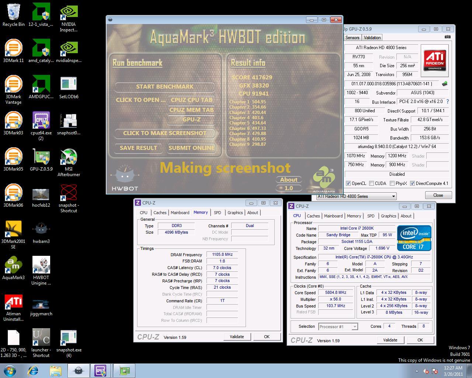Click the GPU-Z button in AquaMark3
The width and height of the screenshot is (472, 378).
point(191,120)
